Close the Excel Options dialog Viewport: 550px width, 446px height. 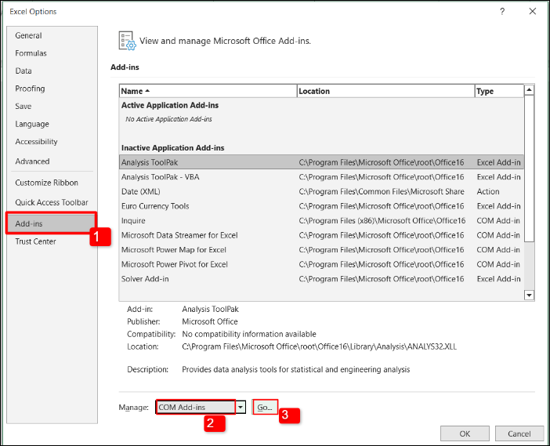click(x=533, y=12)
